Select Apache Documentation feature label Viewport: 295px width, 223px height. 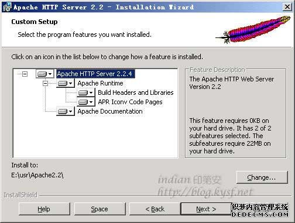click(110, 111)
